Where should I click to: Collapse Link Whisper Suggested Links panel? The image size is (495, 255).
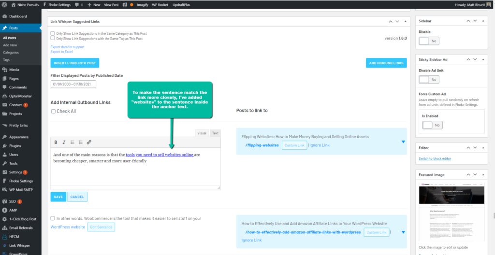pyautogui.click(x=406, y=21)
